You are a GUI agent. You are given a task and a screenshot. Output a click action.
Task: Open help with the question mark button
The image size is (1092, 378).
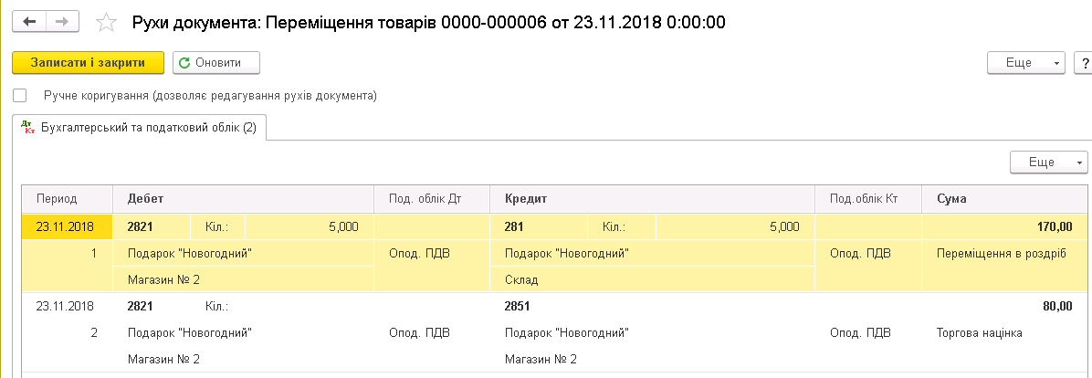(x=1085, y=63)
